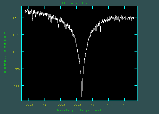Click the x-axis value 6570

click(x=92, y=105)
